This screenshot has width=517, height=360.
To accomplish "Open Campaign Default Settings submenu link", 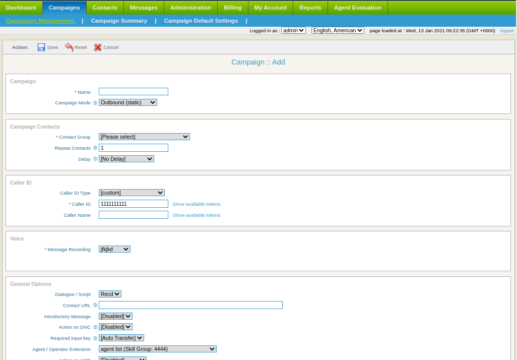I will pyautogui.click(x=201, y=21).
